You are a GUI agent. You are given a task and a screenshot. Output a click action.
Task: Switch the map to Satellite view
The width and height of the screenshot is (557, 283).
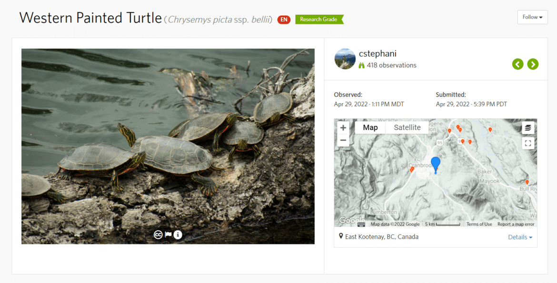pyautogui.click(x=407, y=127)
